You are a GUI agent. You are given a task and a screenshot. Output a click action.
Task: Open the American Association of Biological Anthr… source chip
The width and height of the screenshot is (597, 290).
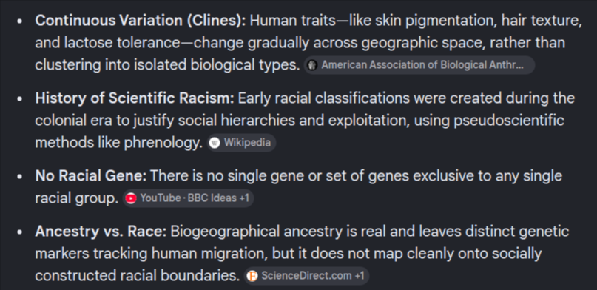point(419,65)
